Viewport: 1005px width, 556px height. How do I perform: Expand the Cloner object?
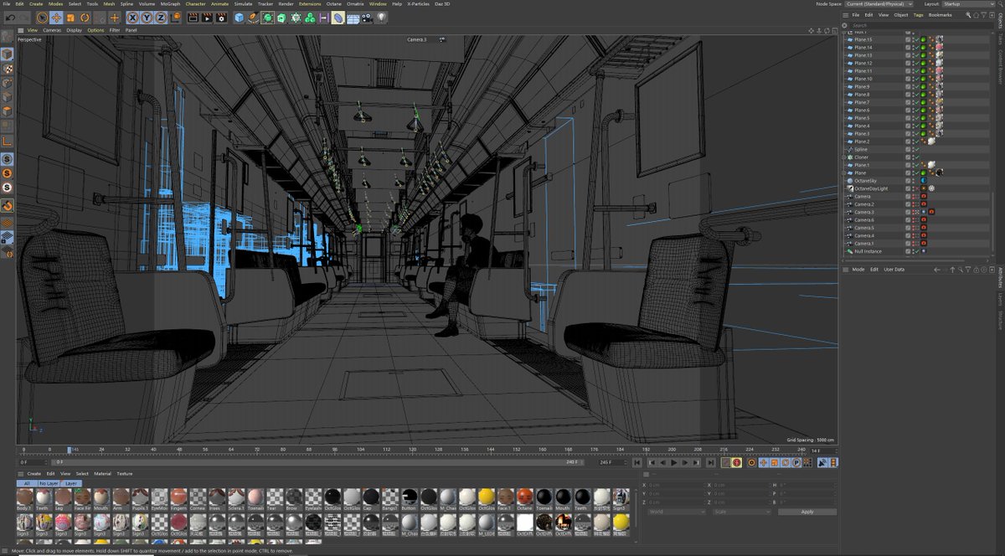[844, 157]
